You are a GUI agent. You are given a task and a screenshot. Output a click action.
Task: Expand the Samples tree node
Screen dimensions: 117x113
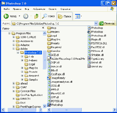click(22, 79)
